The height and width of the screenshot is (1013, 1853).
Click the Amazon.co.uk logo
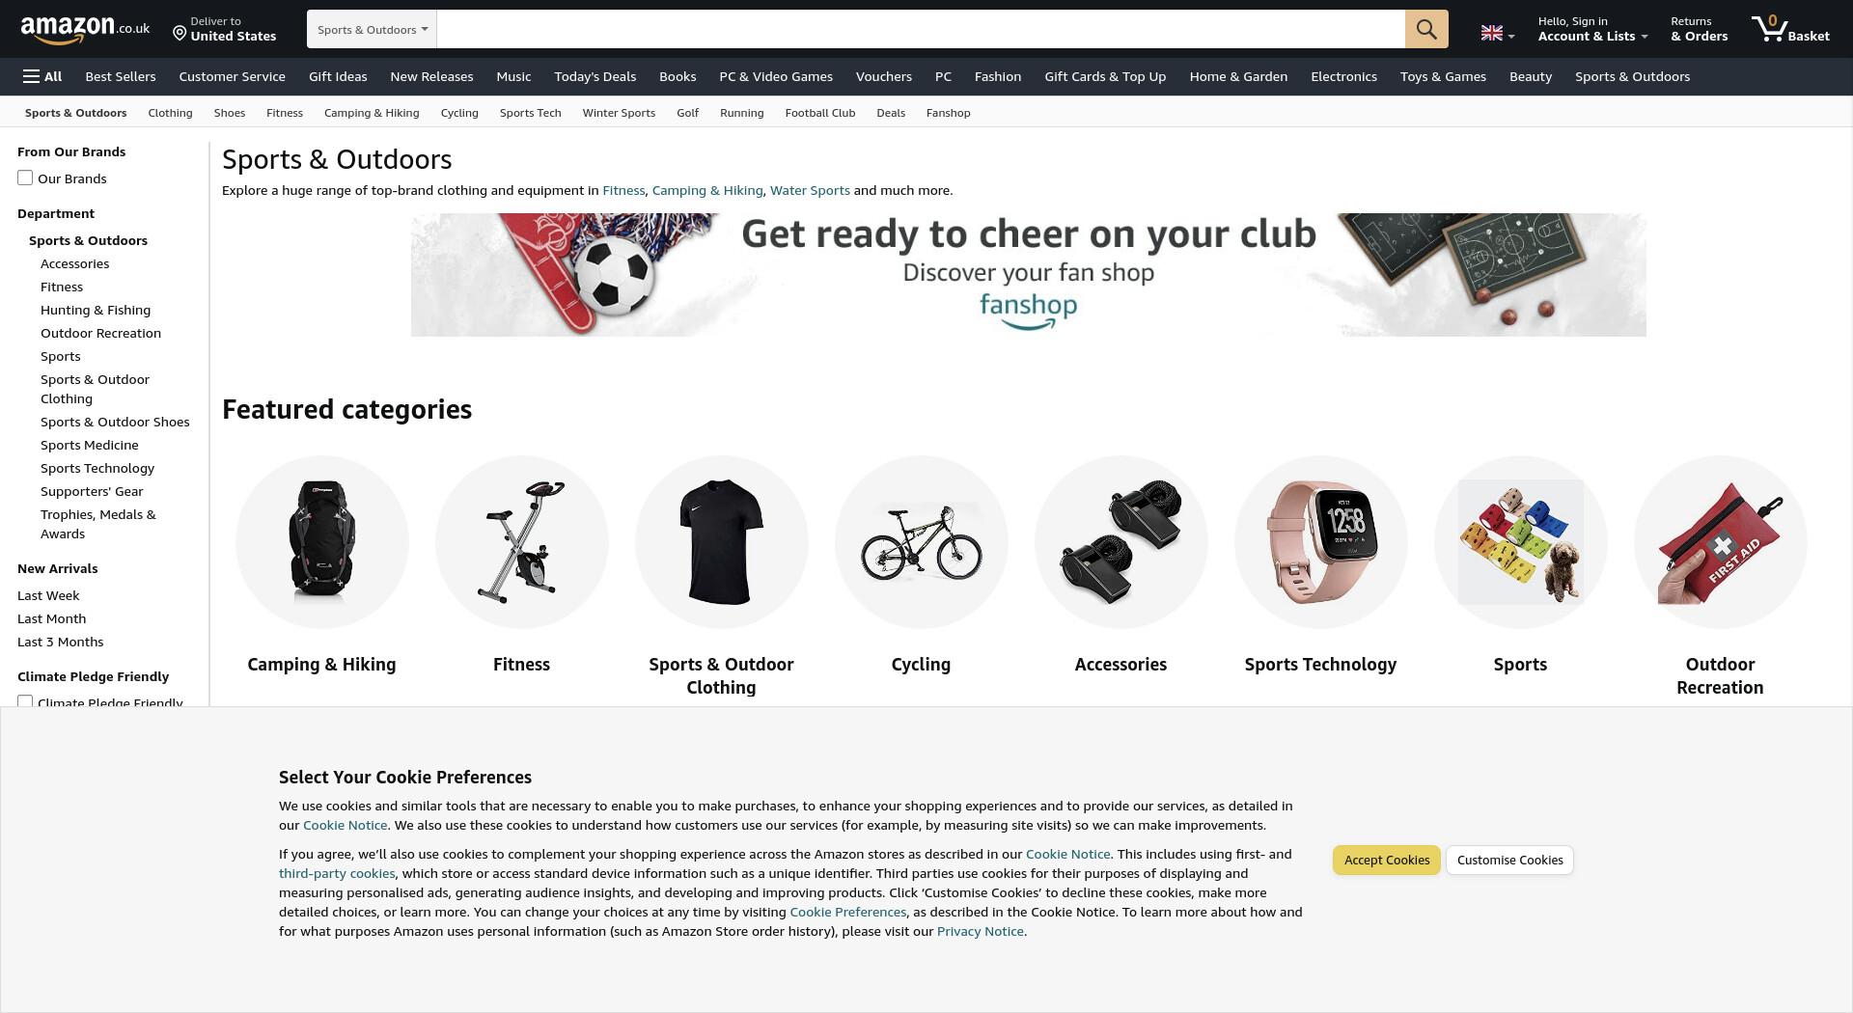[x=85, y=30]
